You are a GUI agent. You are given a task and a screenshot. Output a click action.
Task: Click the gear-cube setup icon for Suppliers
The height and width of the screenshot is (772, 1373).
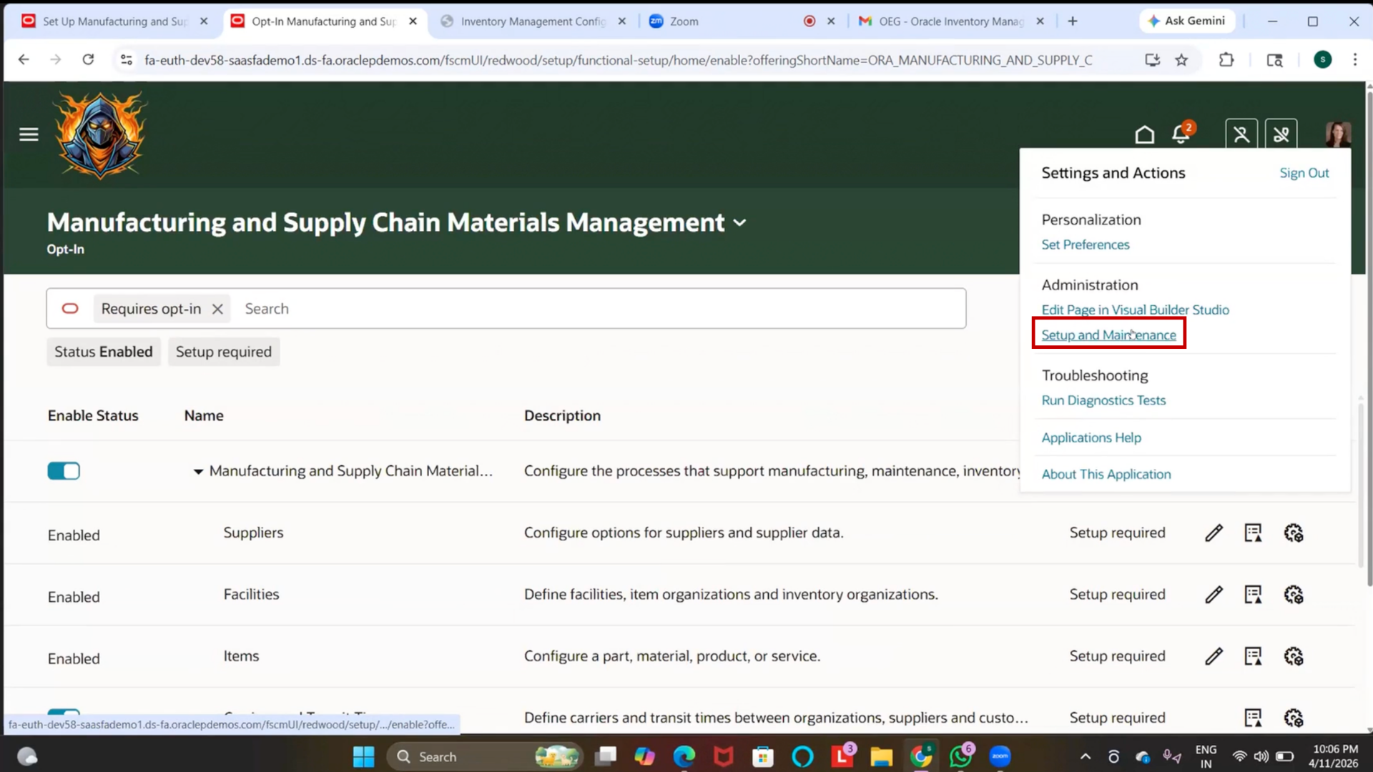(x=1294, y=533)
